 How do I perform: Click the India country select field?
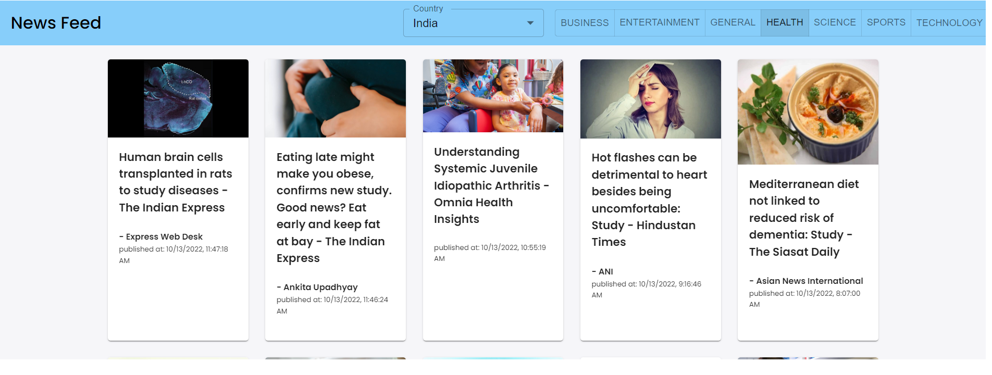(464, 23)
